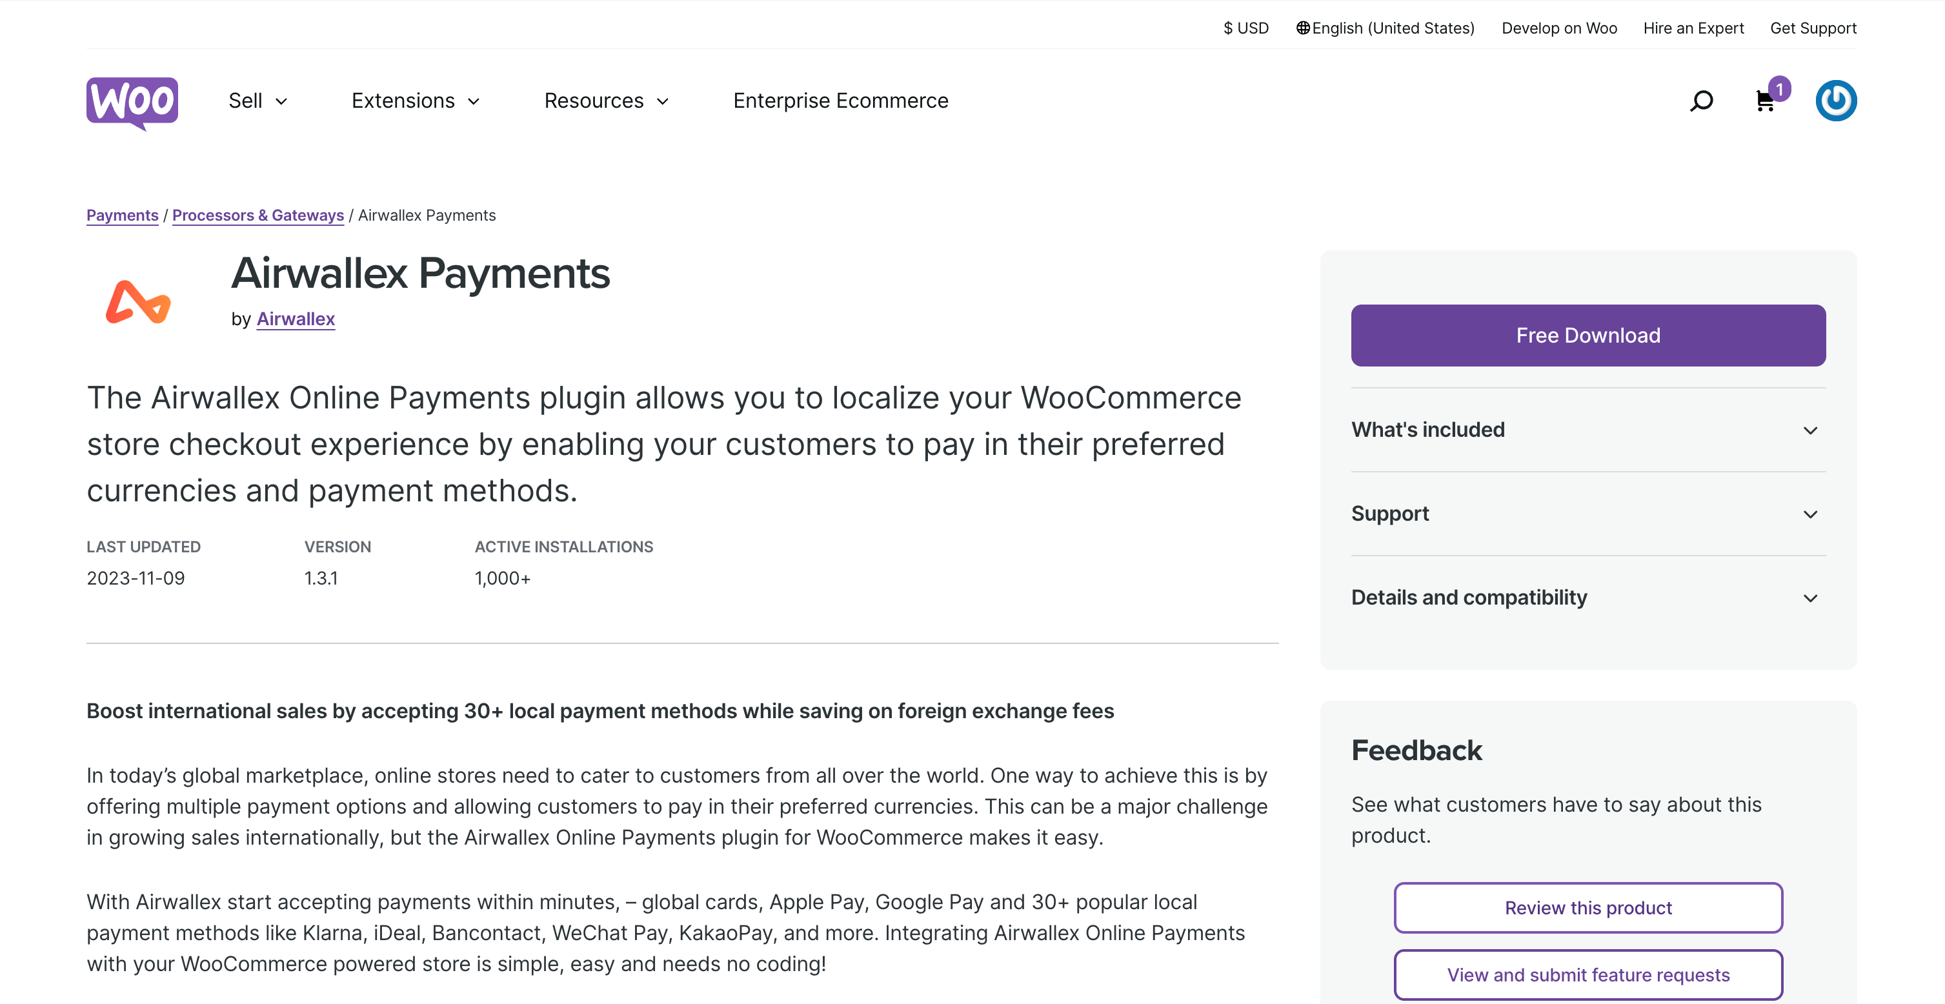Open the user account avatar
The height and width of the screenshot is (1004, 1945).
click(x=1835, y=101)
